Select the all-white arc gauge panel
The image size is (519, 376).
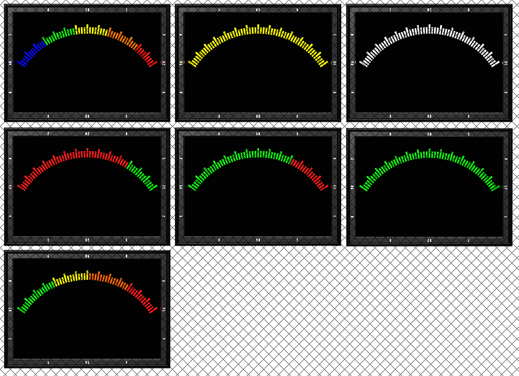429,63
